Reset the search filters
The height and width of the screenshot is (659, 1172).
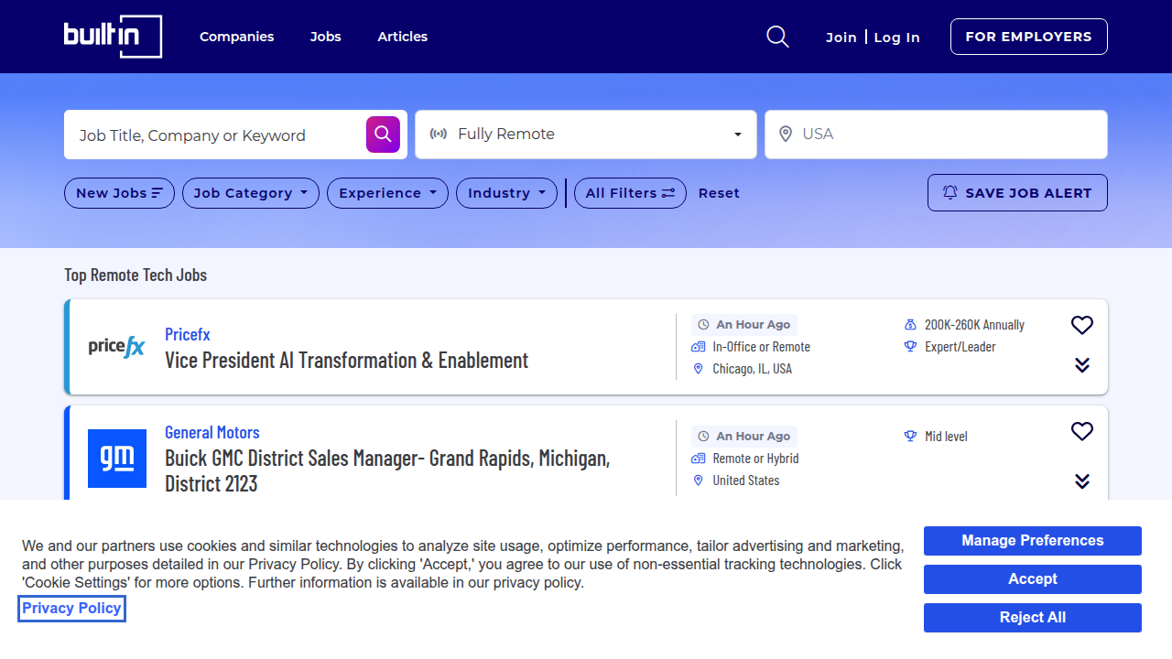pos(719,193)
